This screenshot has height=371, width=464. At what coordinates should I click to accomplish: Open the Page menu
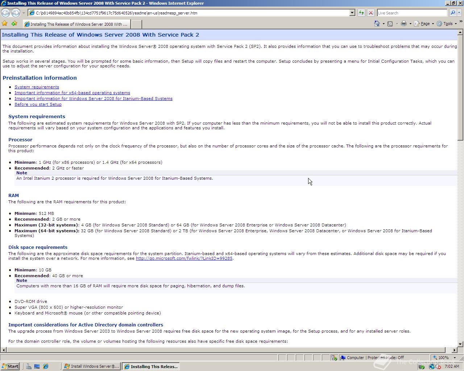[424, 24]
